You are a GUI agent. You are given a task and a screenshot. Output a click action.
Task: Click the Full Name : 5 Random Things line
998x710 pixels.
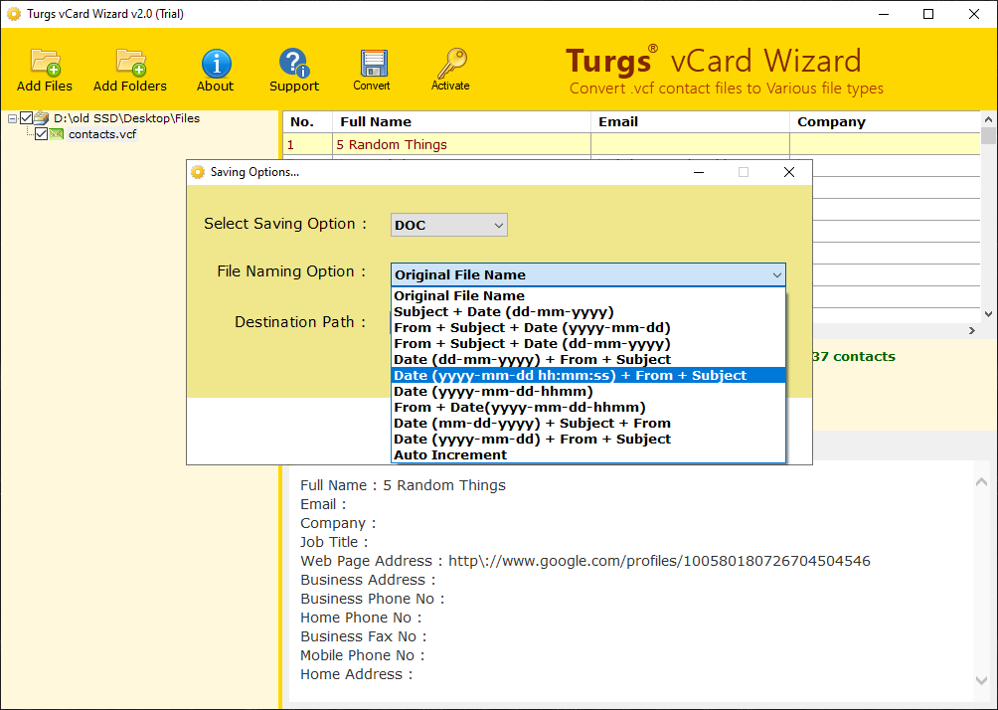403,485
